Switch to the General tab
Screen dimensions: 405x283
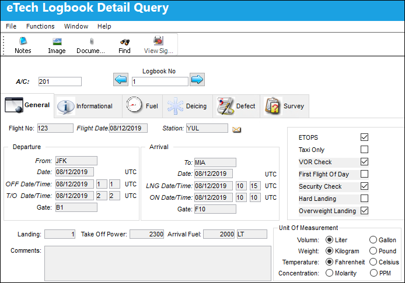[27, 105]
